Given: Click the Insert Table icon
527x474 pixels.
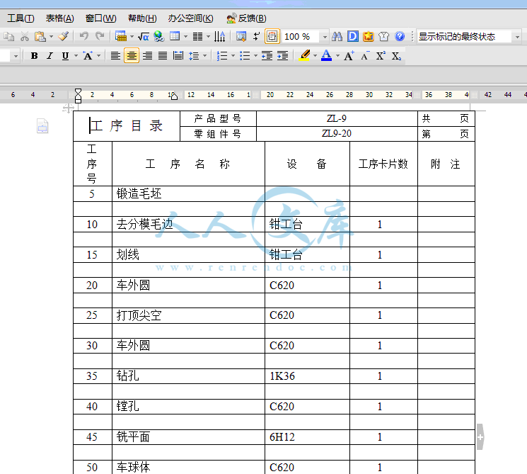Looking at the screenshot, I should coord(121,36).
